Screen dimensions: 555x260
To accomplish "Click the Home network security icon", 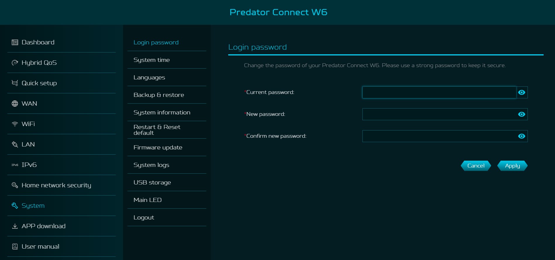I will click(x=15, y=185).
